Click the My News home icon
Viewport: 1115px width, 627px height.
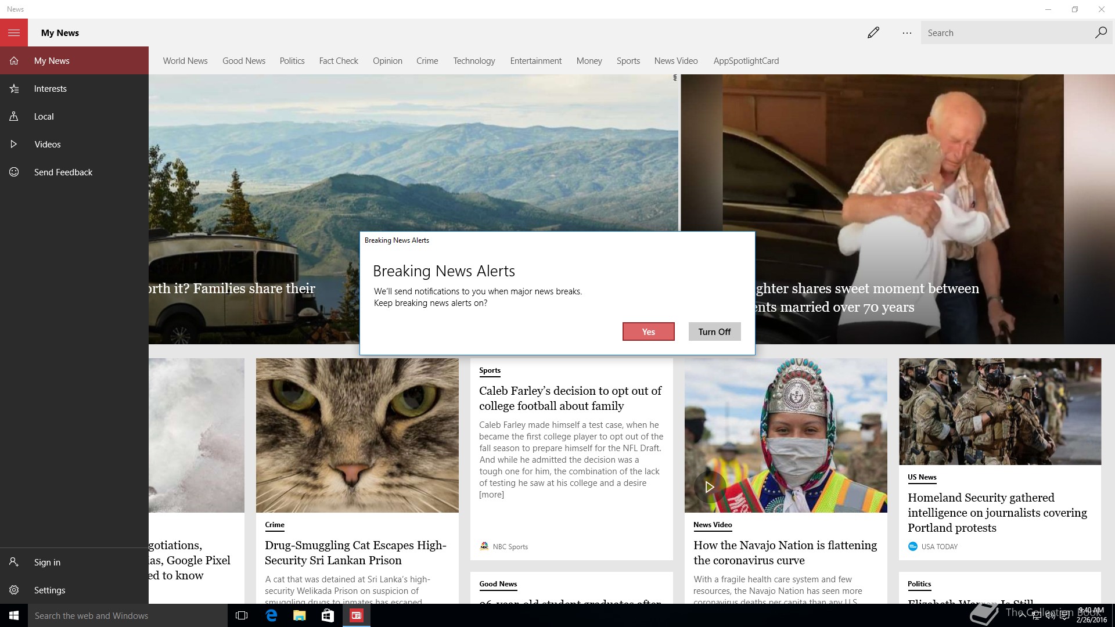[x=14, y=60]
